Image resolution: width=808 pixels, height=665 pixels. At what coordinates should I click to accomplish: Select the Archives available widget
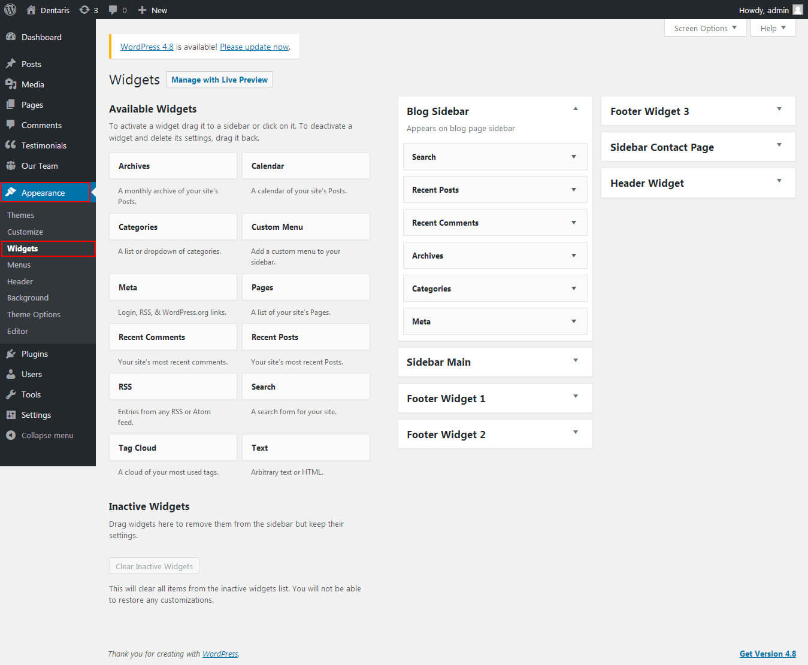coord(173,166)
